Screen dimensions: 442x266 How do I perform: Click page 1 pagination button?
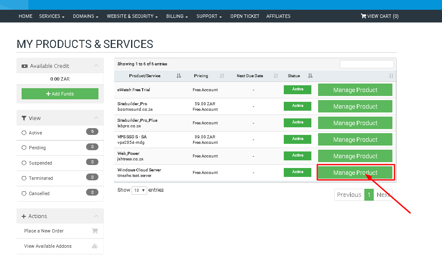(369, 195)
